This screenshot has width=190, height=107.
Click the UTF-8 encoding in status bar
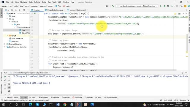[176, 100]
